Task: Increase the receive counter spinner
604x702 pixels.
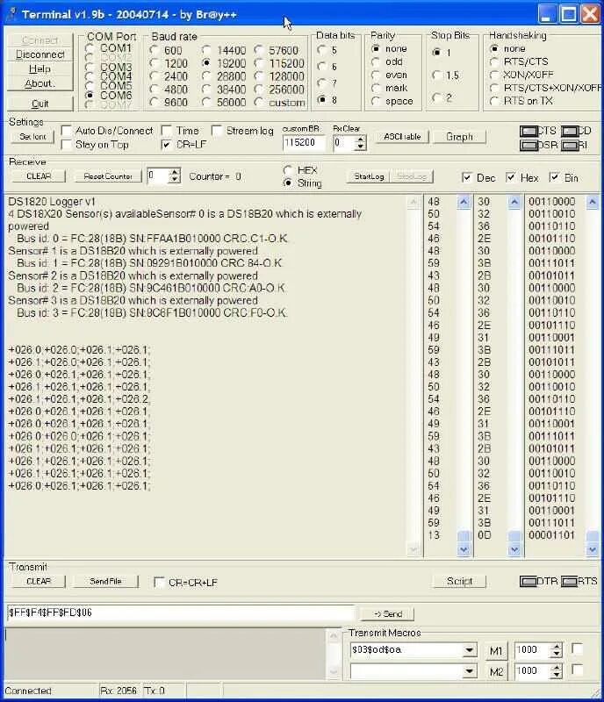Action: click(x=176, y=172)
